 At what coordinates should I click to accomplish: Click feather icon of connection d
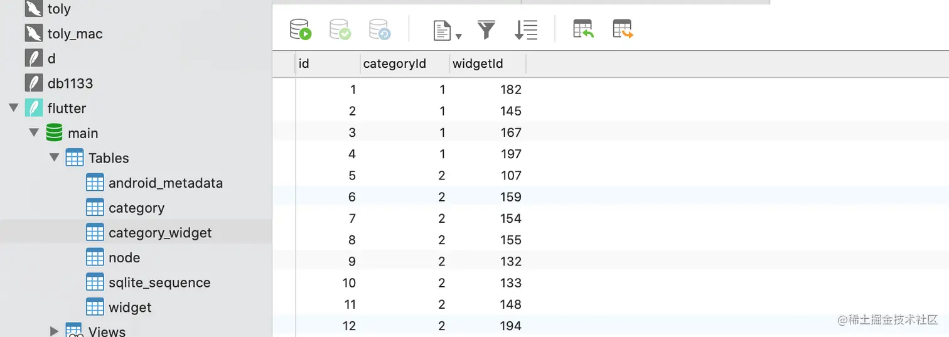coord(33,58)
